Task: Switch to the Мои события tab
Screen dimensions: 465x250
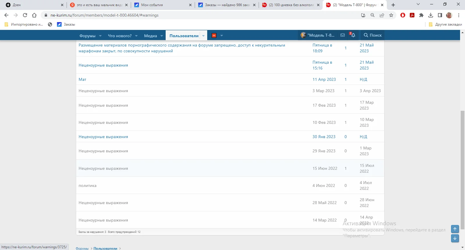Action: tap(163, 5)
